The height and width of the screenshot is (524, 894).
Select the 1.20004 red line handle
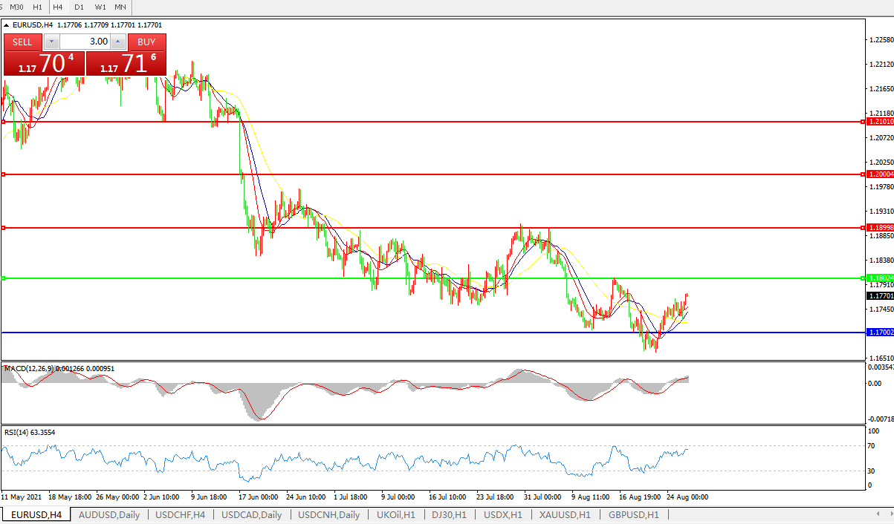pyautogui.click(x=4, y=174)
